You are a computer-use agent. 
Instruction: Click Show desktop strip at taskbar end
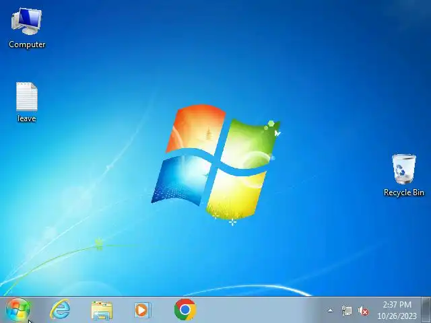(x=426, y=310)
